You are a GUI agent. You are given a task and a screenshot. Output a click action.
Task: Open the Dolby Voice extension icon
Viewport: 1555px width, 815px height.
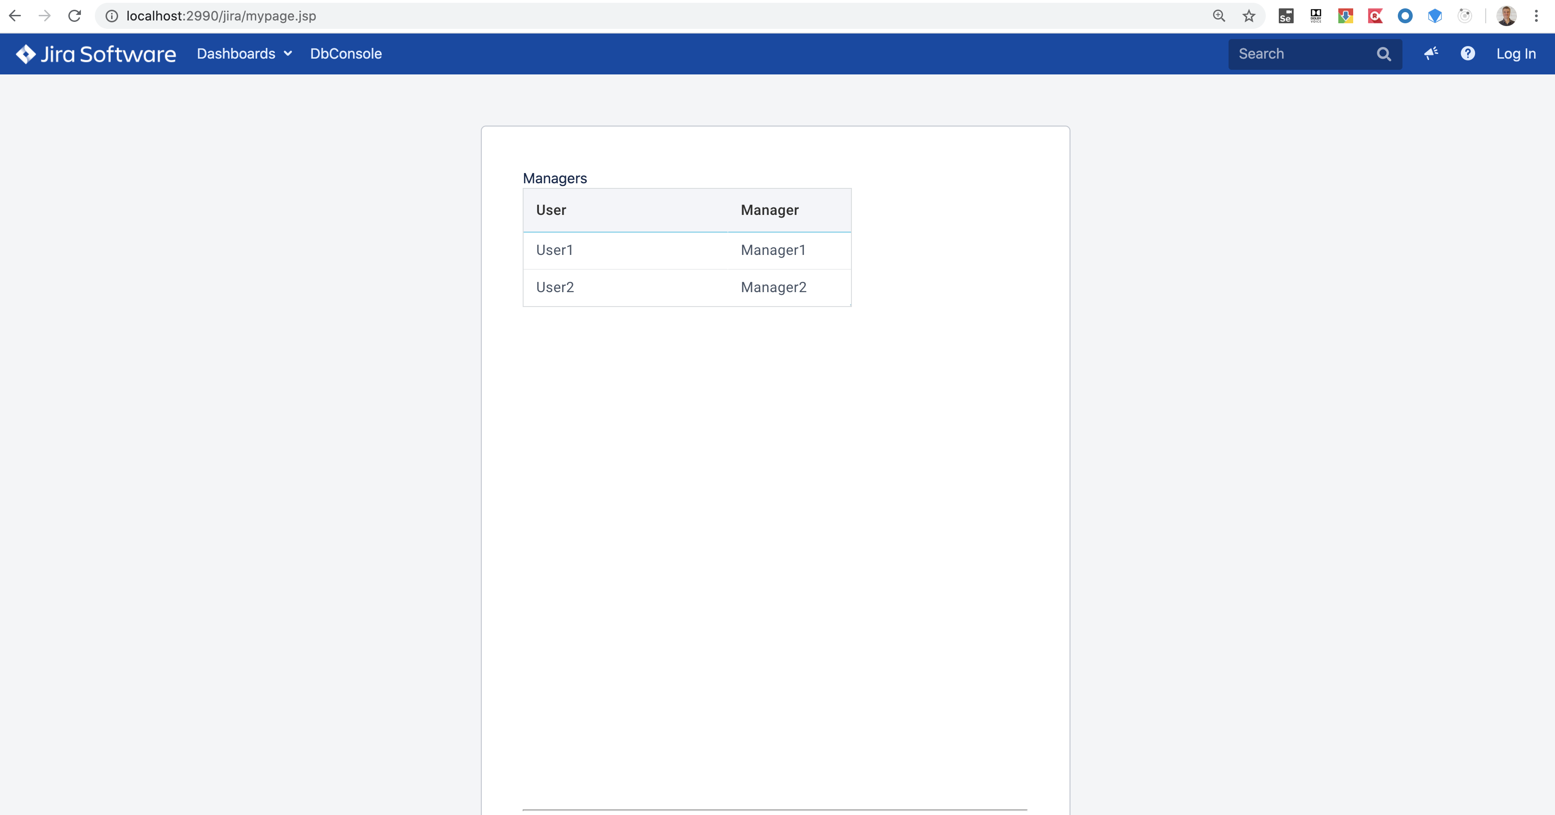tap(1316, 16)
